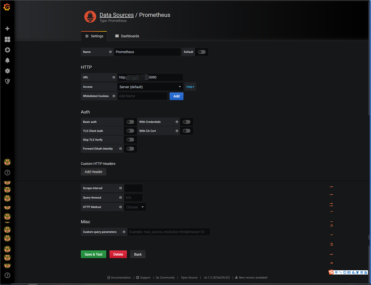This screenshot has height=285, width=371.
Task: Open the Dashboards grid icon in sidebar
Action: (7, 39)
